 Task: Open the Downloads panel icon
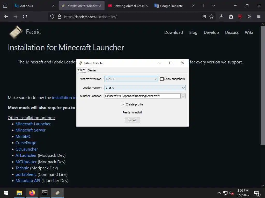pos(222,16)
